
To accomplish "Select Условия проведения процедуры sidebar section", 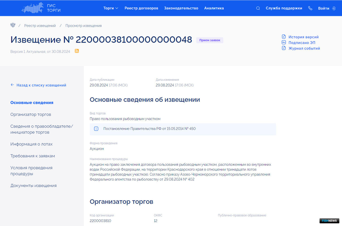I will pyautogui.click(x=32, y=171).
